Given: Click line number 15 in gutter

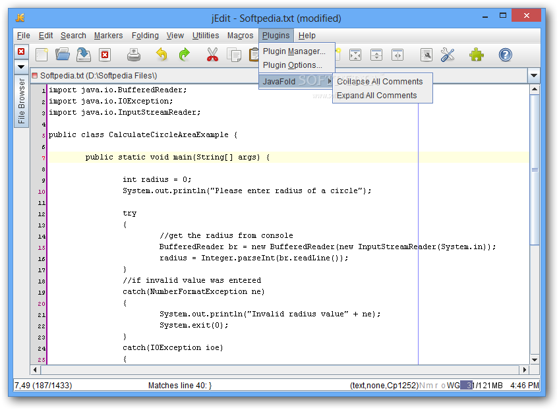Looking at the screenshot, I should [42, 247].
